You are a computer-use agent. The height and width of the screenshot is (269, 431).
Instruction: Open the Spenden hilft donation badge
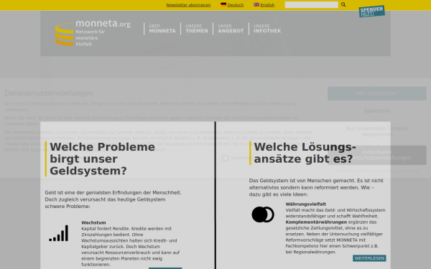371,11
